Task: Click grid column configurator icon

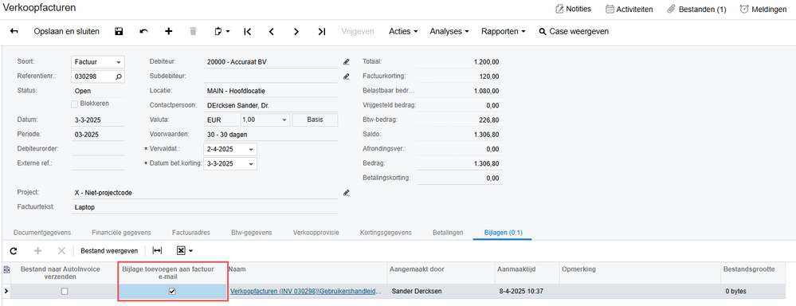Action: 6,270
